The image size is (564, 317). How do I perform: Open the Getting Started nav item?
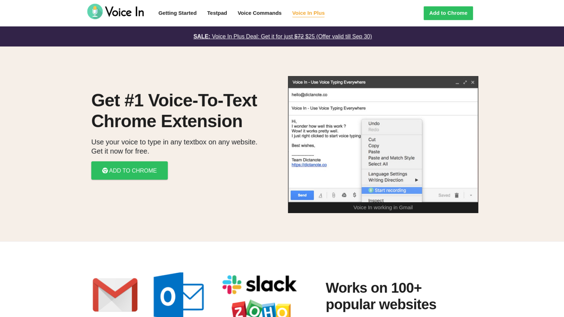[x=177, y=13]
